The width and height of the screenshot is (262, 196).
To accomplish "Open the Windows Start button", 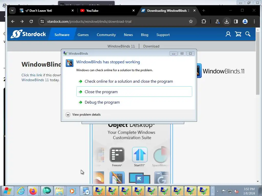I will 8,191.
